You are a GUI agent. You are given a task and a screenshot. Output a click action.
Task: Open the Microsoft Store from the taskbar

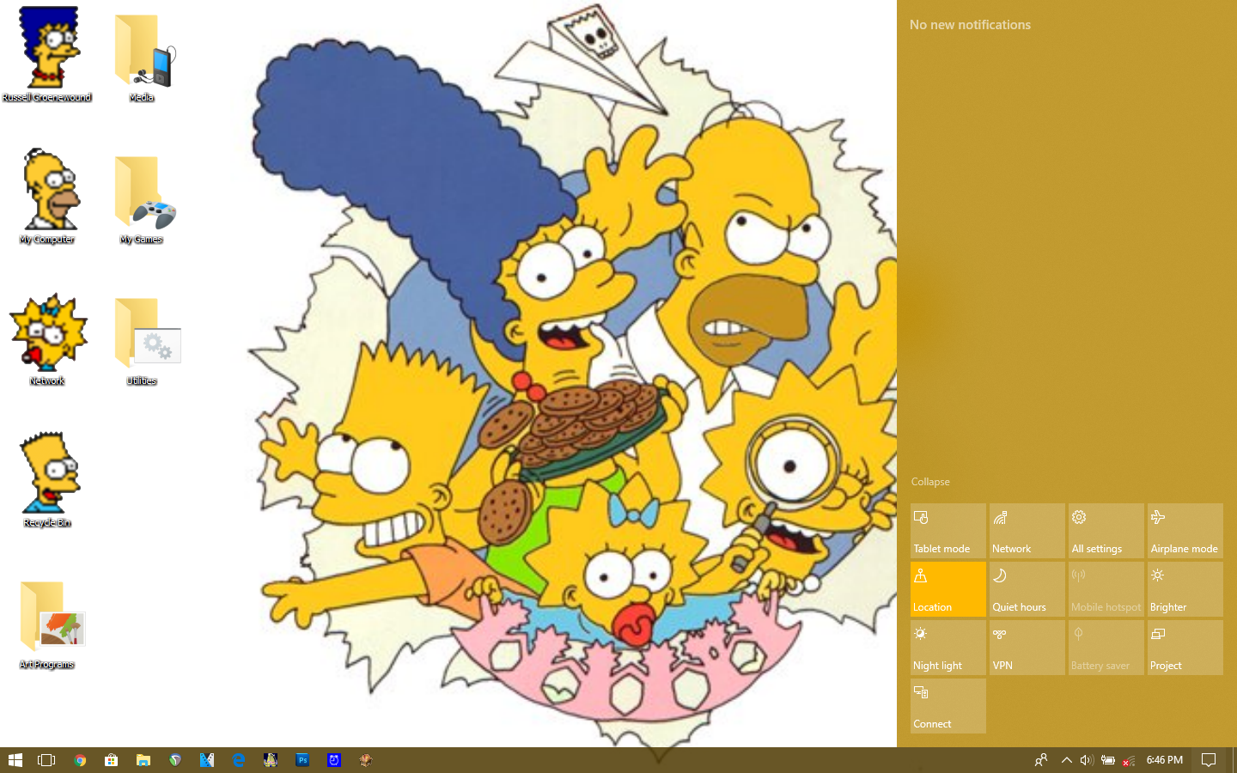click(112, 760)
